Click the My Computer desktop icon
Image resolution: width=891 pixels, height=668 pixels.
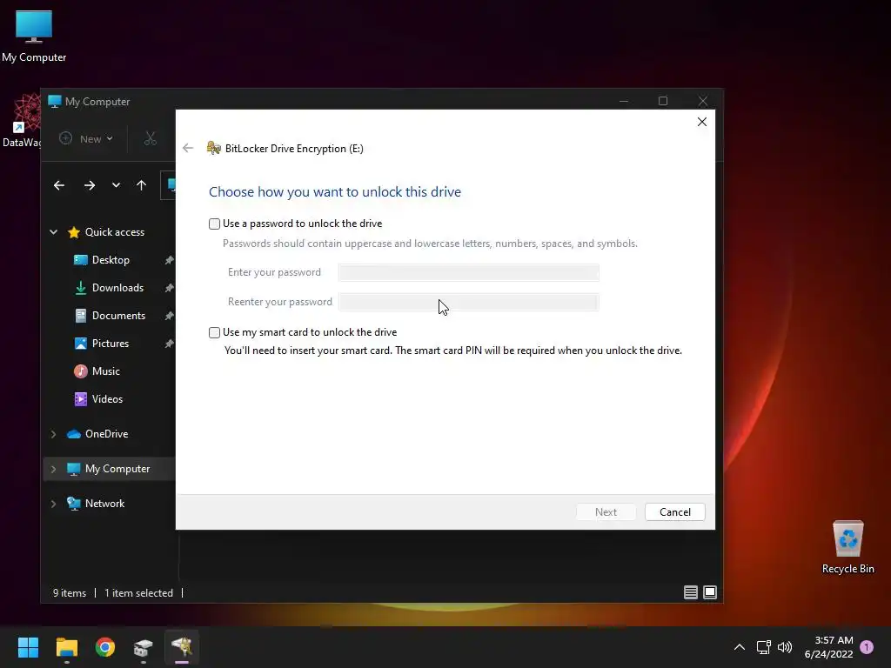(x=34, y=37)
